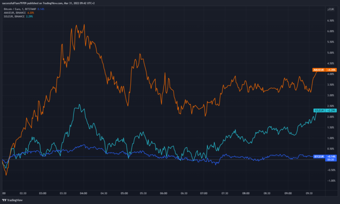Screen dimensions: 340x204
Task: Click the orange AVAXEUR price axis tag
Action: (319, 70)
